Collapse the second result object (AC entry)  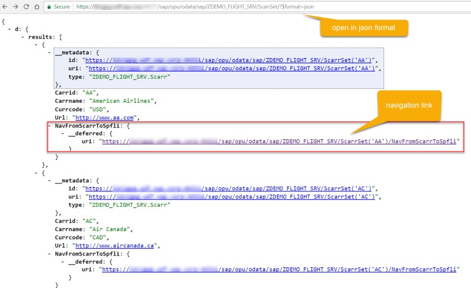[x=36, y=173]
